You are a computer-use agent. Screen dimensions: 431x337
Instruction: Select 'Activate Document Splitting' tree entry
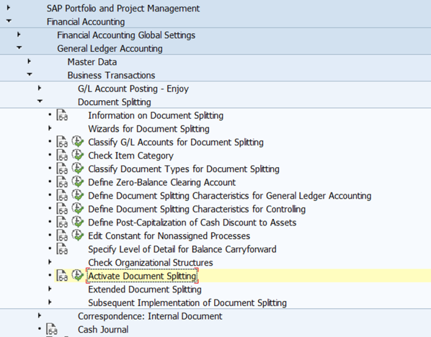pyautogui.click(x=142, y=276)
